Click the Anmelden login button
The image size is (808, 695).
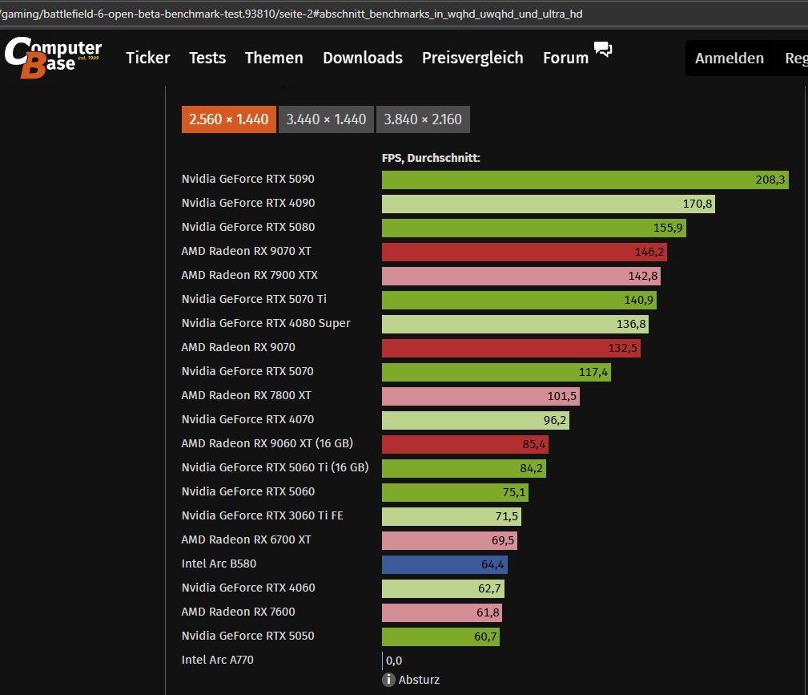pyautogui.click(x=730, y=59)
